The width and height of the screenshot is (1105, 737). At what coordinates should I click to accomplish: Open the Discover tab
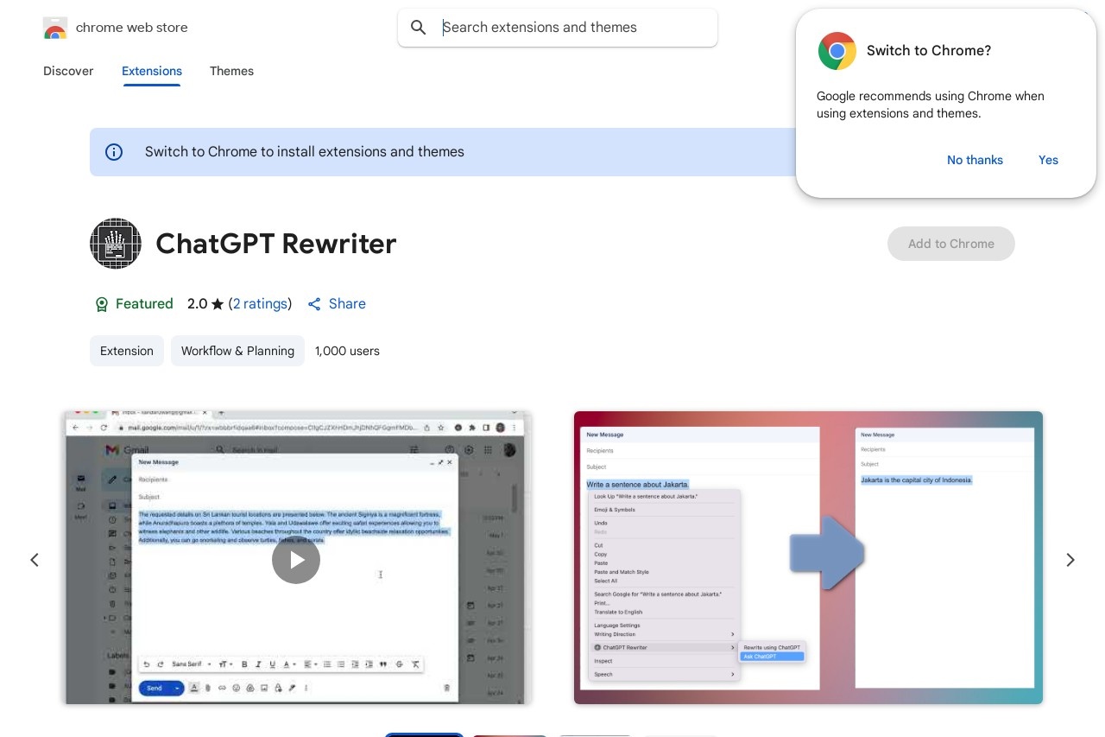68,71
